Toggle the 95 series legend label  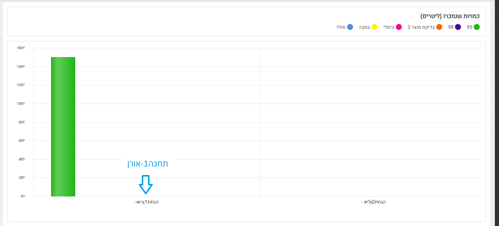pyautogui.click(x=470, y=27)
